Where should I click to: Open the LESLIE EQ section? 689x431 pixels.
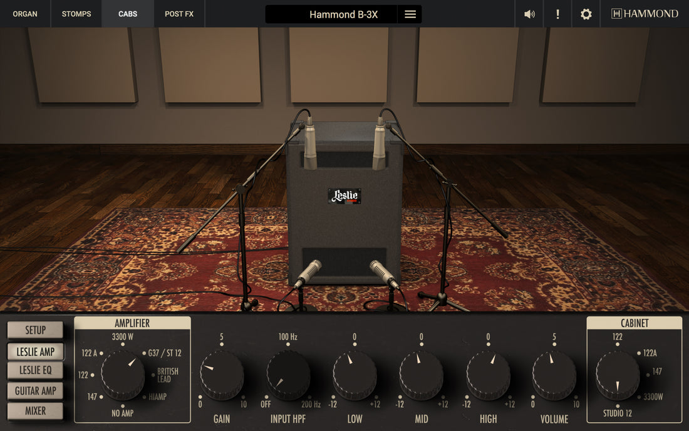[x=35, y=370]
